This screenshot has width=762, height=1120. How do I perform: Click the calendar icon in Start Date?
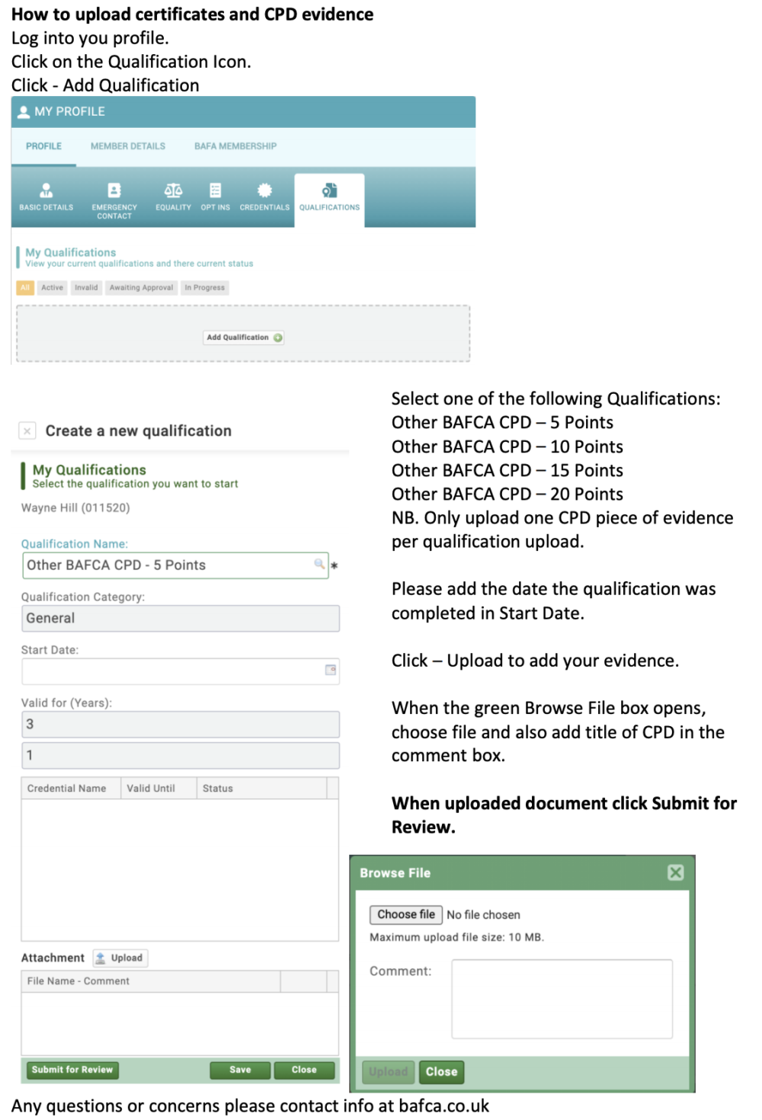[331, 670]
